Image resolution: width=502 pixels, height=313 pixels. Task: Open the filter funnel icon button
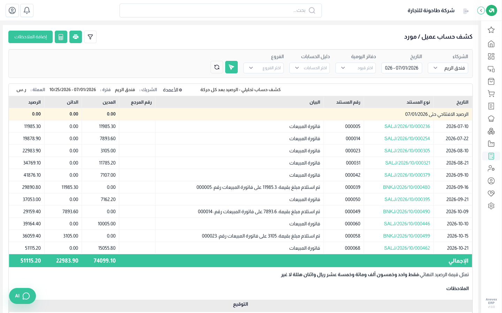[x=90, y=37]
